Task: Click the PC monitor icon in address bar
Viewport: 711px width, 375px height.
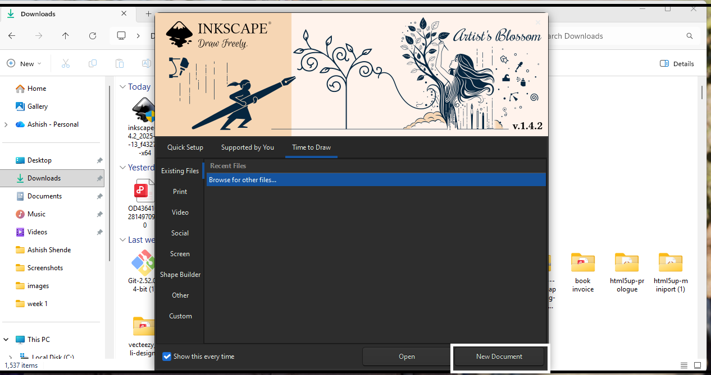Action: coord(121,36)
